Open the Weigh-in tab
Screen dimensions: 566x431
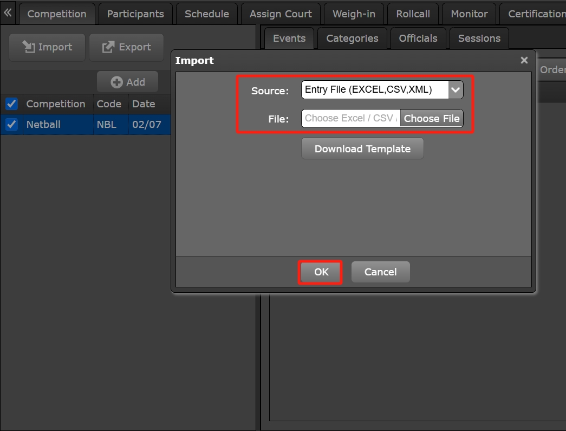(x=354, y=14)
